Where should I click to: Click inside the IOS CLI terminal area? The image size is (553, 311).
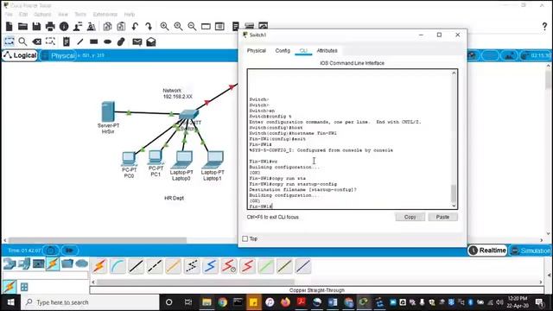point(349,139)
